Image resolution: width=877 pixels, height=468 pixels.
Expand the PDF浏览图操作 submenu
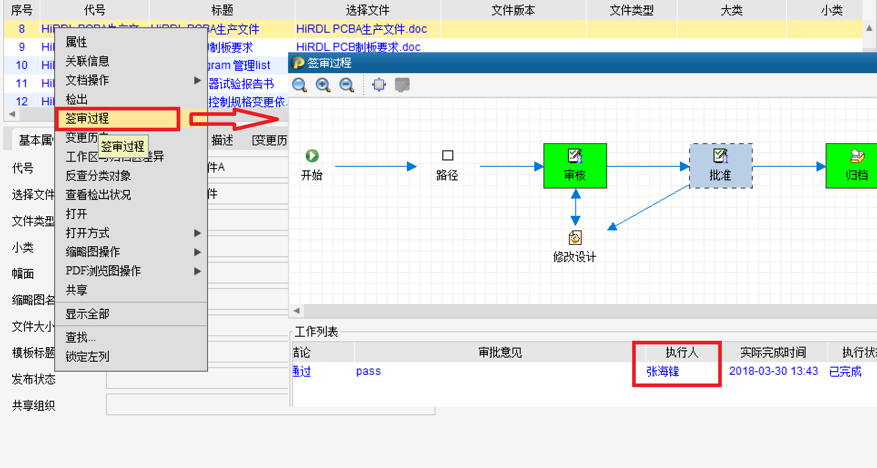coord(131,271)
